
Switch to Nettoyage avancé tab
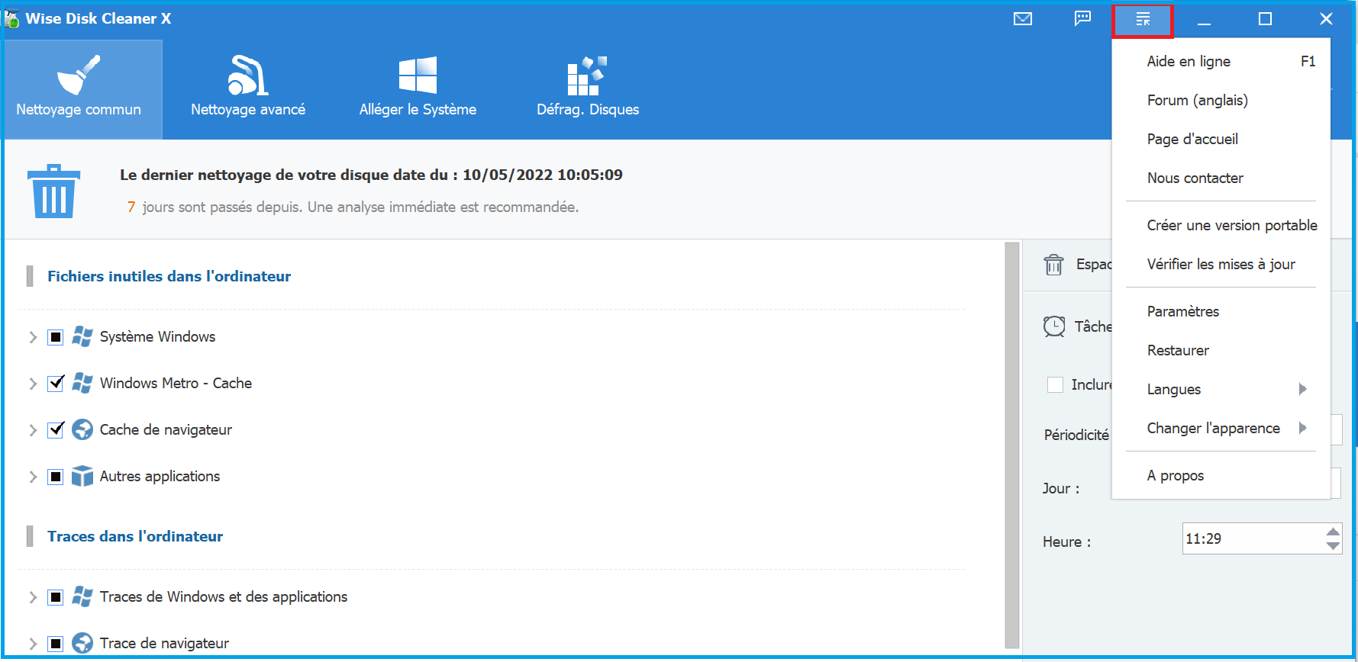click(x=248, y=89)
